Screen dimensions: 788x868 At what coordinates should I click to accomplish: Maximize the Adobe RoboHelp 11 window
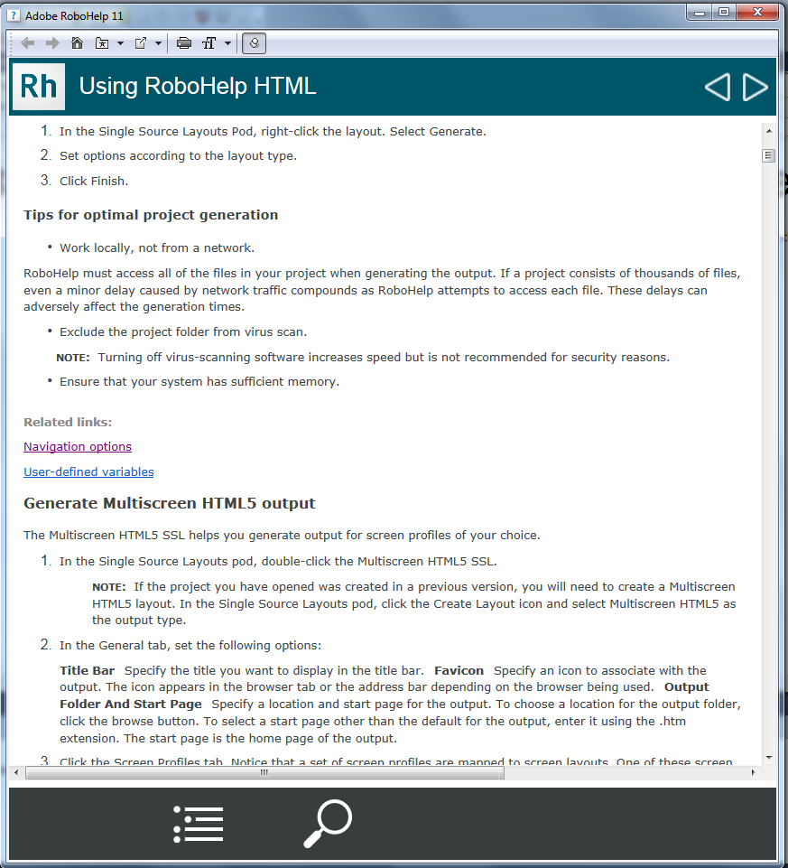(x=724, y=12)
